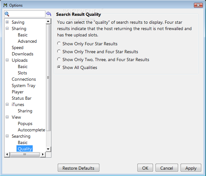
Task: Click the tree scroll up arrow
Action: coord(48,21)
